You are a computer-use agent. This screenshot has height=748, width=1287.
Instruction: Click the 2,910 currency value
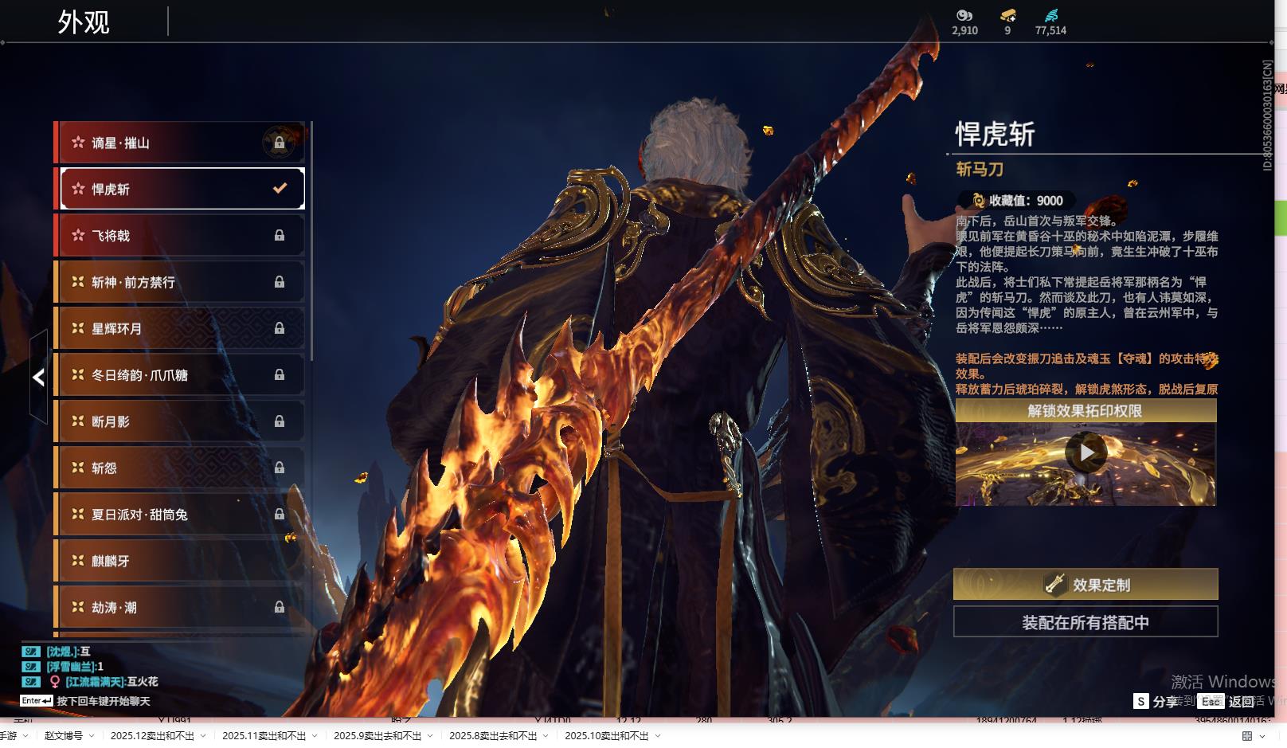pos(964,30)
